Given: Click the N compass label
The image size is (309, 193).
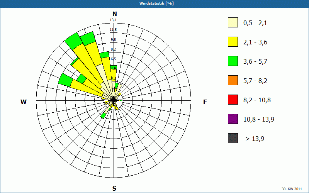Looking at the screenshot, I should pos(115,14).
